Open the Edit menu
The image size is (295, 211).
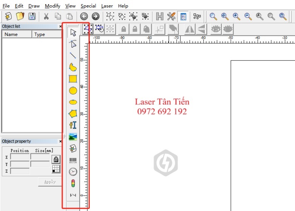19,6
